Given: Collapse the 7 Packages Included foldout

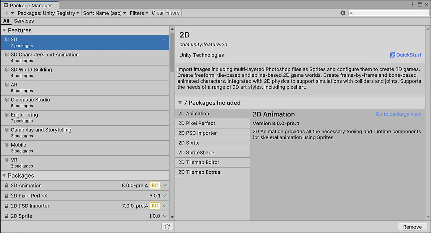Looking at the screenshot, I should (180, 103).
